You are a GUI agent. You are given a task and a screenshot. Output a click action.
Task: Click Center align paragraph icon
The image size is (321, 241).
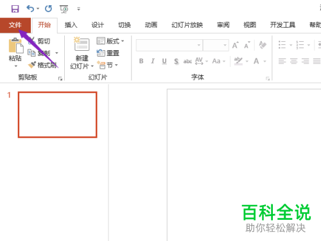293,61
